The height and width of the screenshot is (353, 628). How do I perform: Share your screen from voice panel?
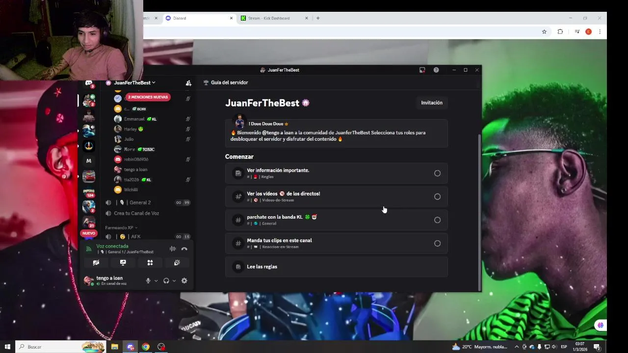pyautogui.click(x=123, y=263)
